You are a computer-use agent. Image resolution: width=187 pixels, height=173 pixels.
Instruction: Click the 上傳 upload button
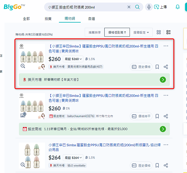(x=160, y=7)
